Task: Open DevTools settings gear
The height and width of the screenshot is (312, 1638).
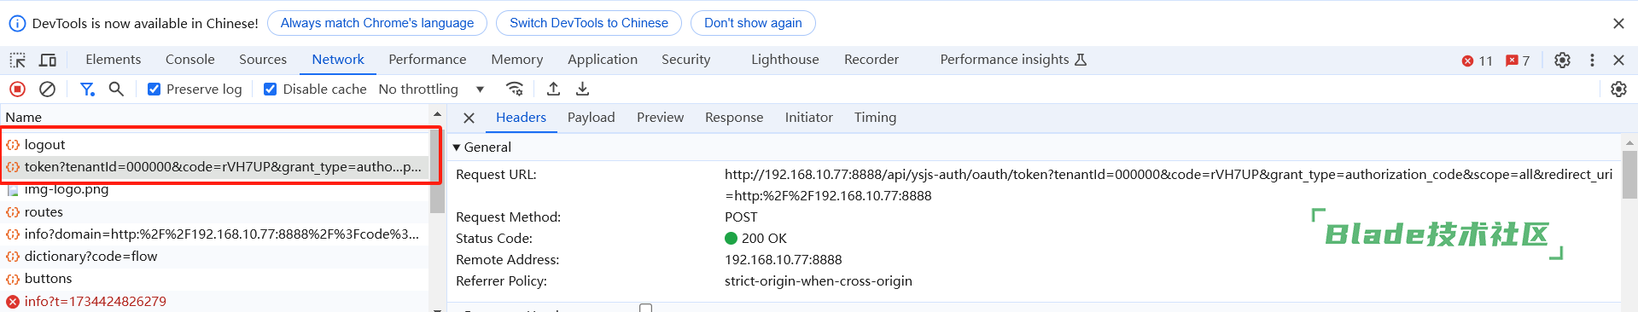Action: click(x=1562, y=60)
